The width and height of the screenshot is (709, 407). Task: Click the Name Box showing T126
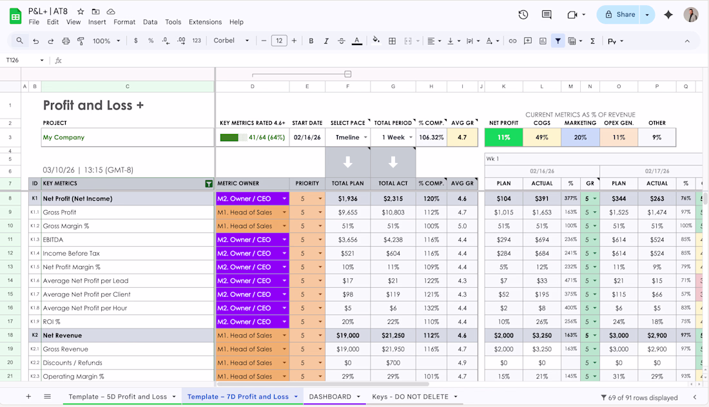coord(19,61)
